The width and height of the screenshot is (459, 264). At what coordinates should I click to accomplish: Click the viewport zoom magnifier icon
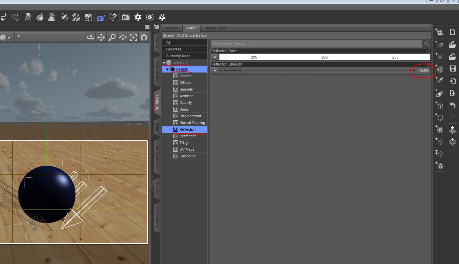pos(112,37)
